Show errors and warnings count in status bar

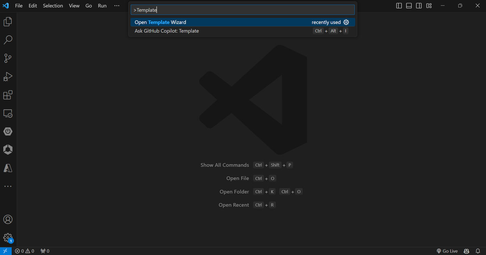[x=25, y=251]
